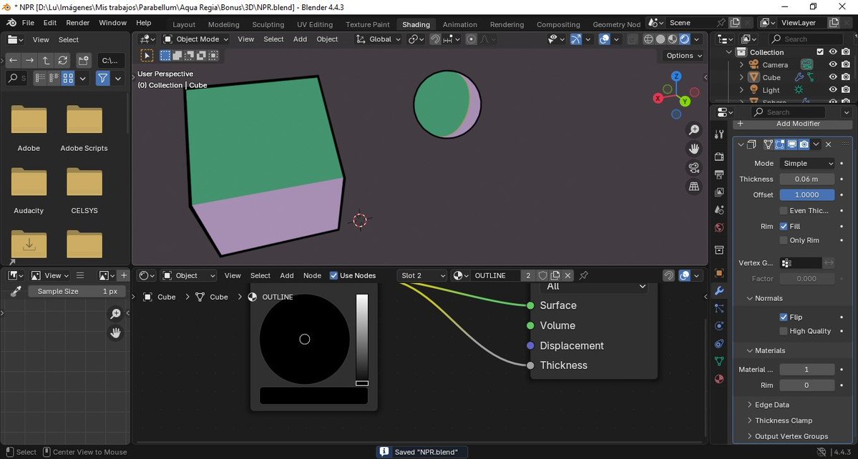This screenshot has width=858, height=459.
Task: Open the Material properties tab icon
Action: coord(719,379)
